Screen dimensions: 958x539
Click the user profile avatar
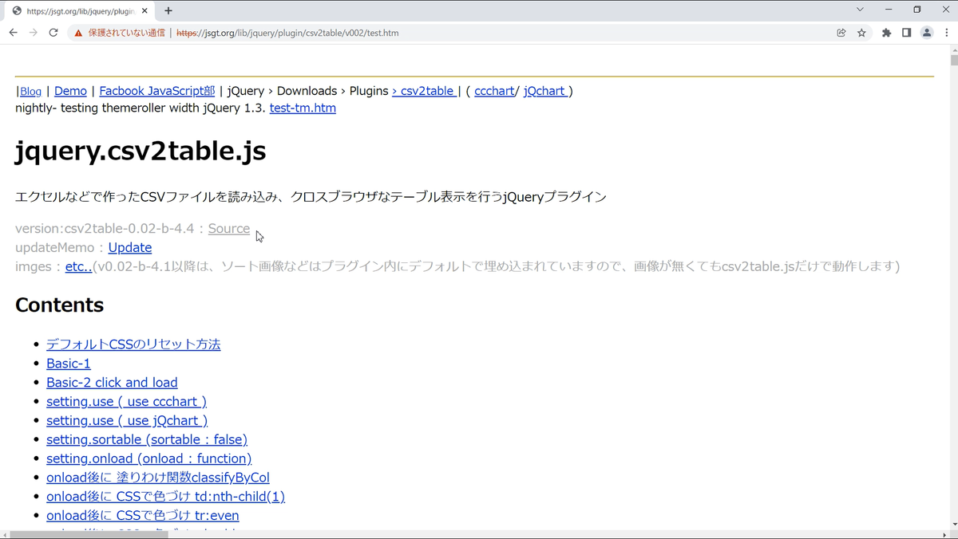tap(927, 33)
